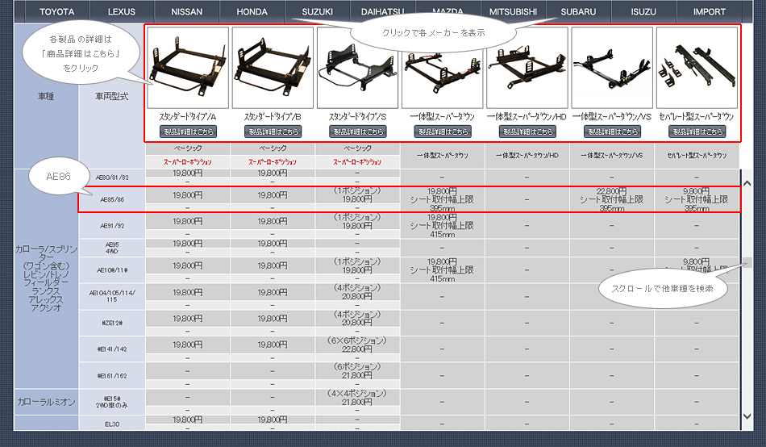Click the #E141/142 model cell
This screenshot has height=447, width=766.
pos(112,349)
